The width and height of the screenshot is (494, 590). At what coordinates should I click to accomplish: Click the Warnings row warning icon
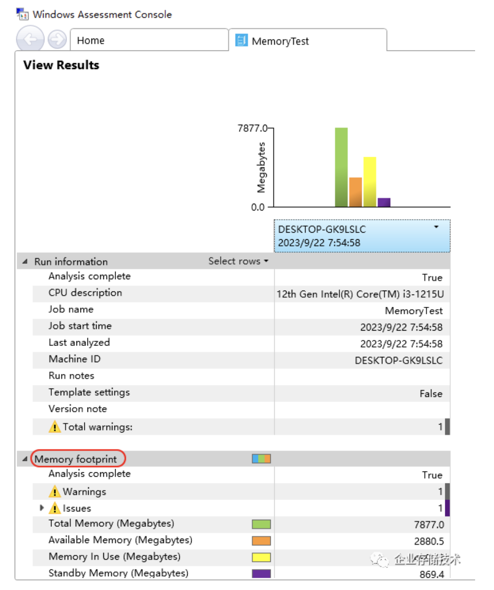tap(54, 492)
